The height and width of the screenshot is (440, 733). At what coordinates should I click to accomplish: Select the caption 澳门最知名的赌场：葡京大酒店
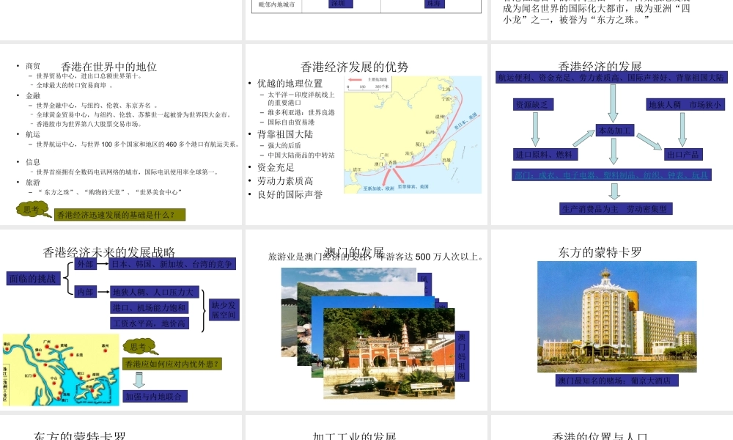[617, 380]
